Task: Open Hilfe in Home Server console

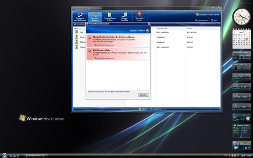Action: (x=214, y=21)
